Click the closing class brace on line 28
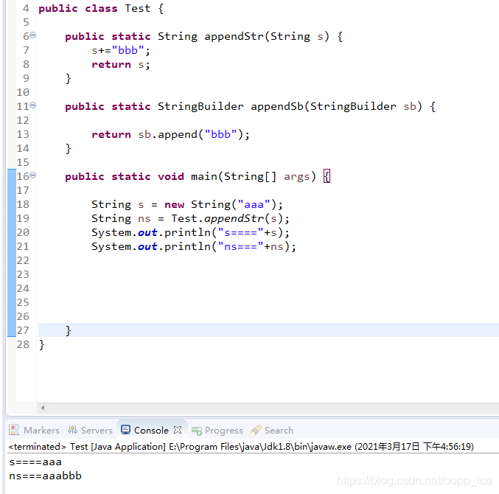 42,345
